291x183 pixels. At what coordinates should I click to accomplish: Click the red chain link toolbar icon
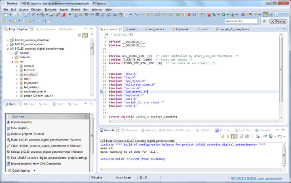click(x=58, y=15)
